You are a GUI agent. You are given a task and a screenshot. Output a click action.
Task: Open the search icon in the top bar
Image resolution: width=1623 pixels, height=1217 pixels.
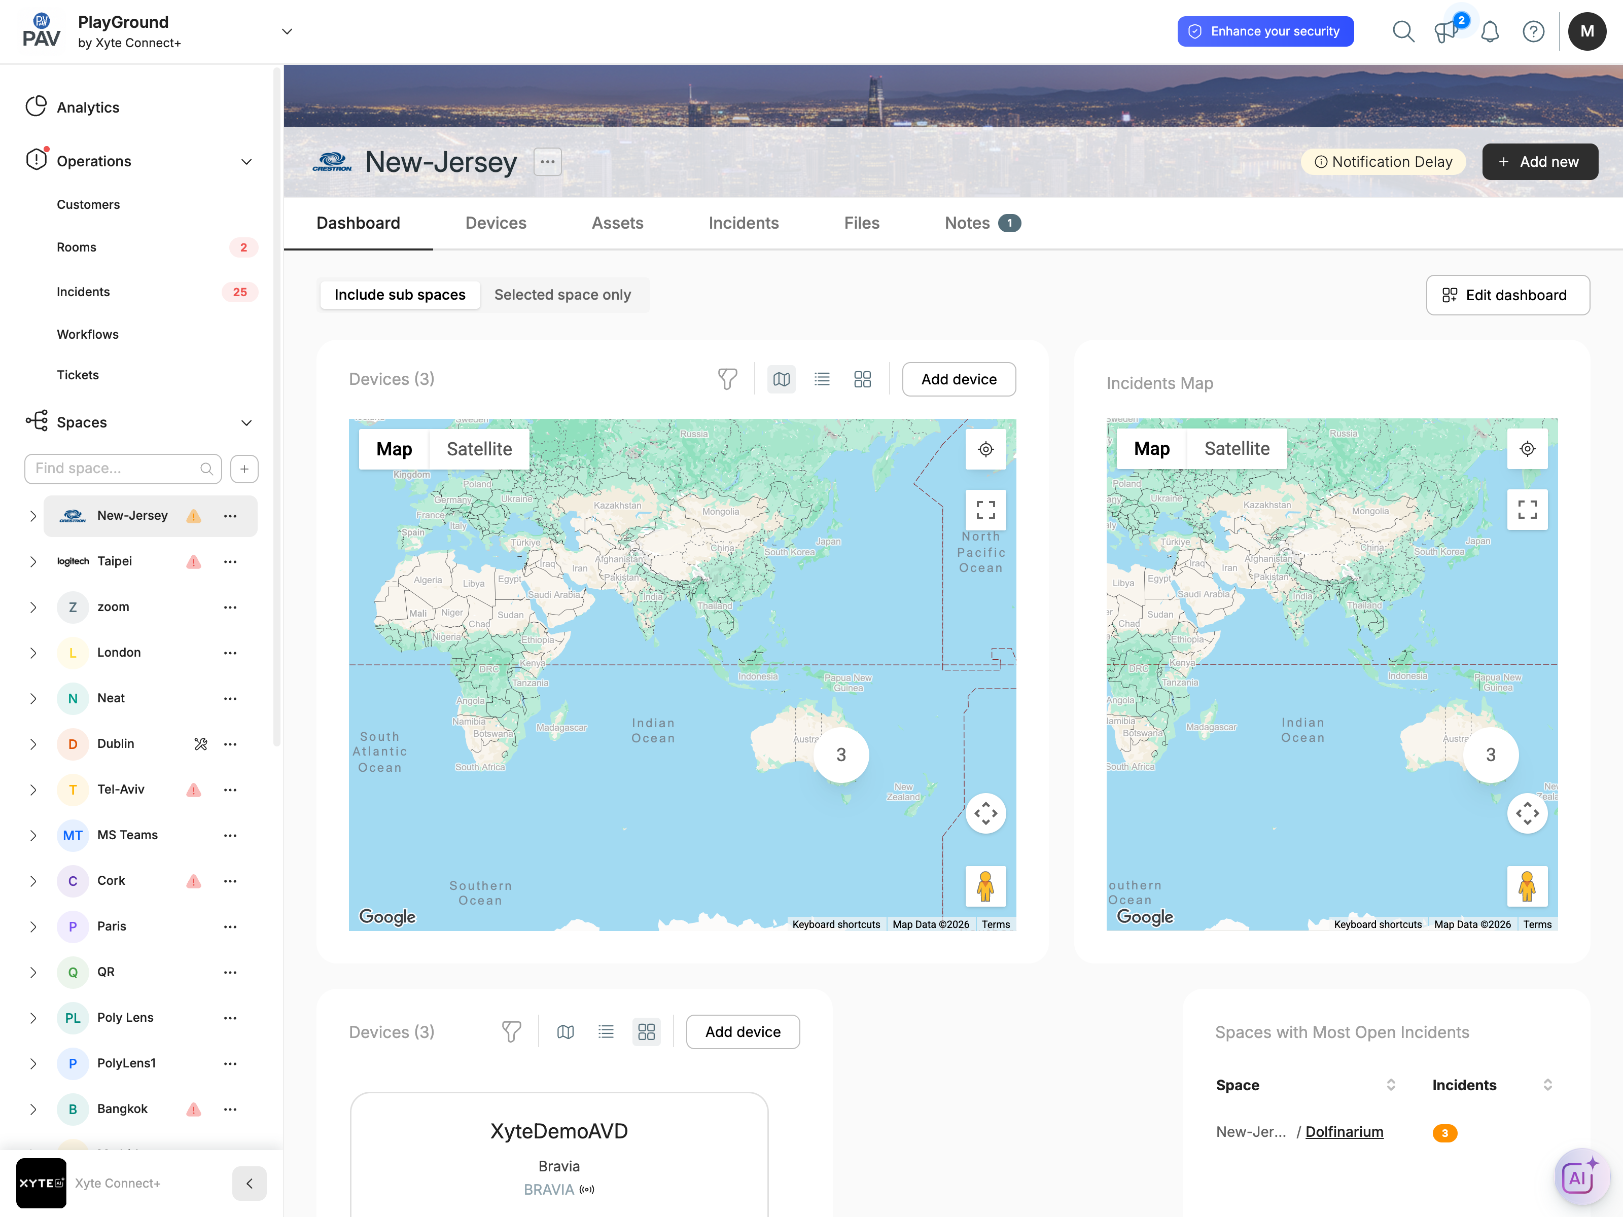point(1403,31)
